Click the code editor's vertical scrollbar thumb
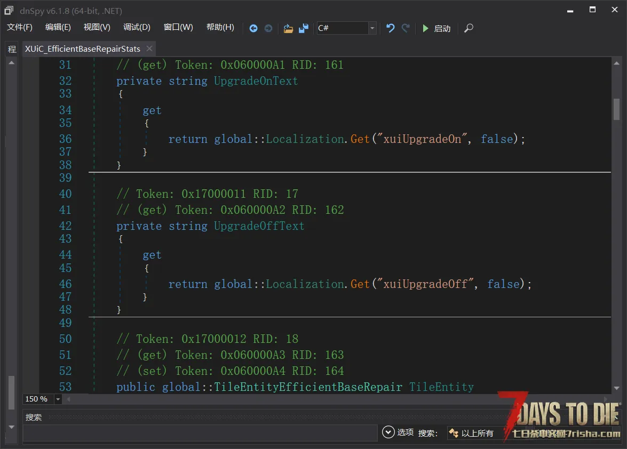 pyautogui.click(x=616, y=109)
